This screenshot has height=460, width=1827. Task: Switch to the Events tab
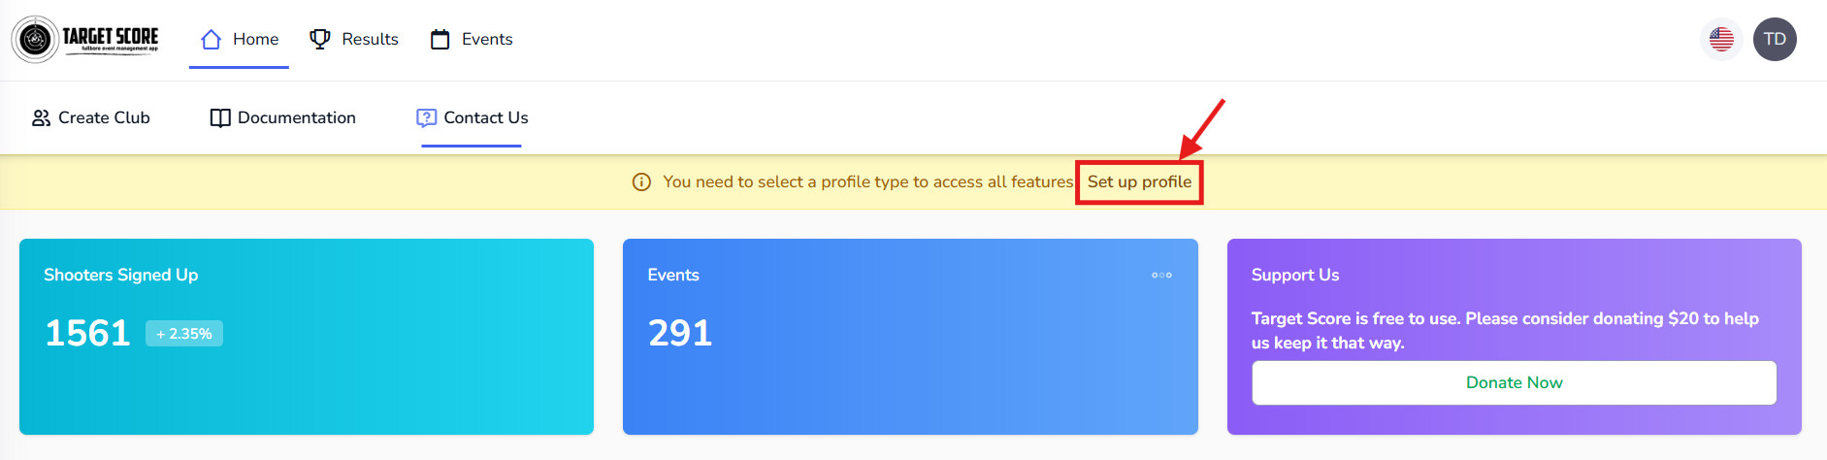(x=486, y=40)
